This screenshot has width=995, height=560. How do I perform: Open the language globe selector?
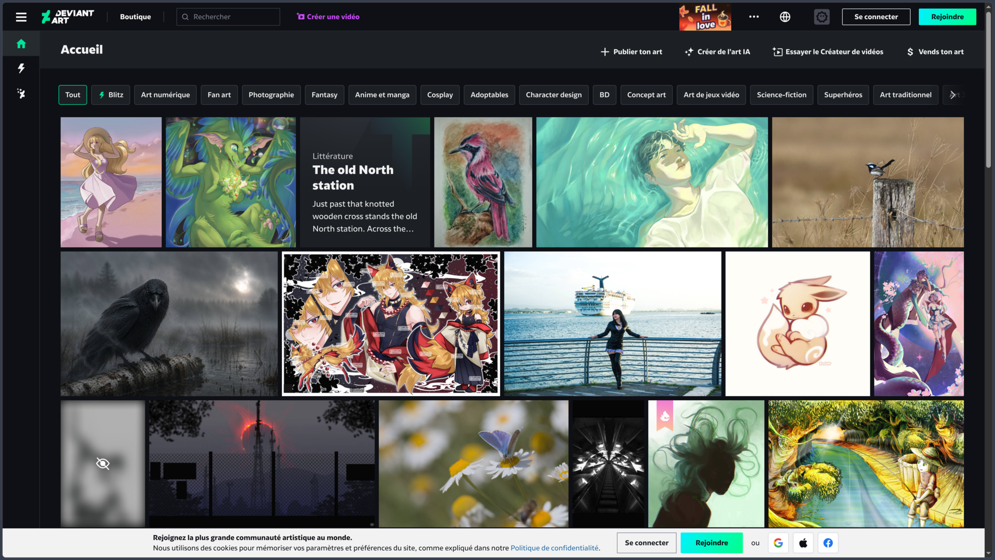pos(785,17)
